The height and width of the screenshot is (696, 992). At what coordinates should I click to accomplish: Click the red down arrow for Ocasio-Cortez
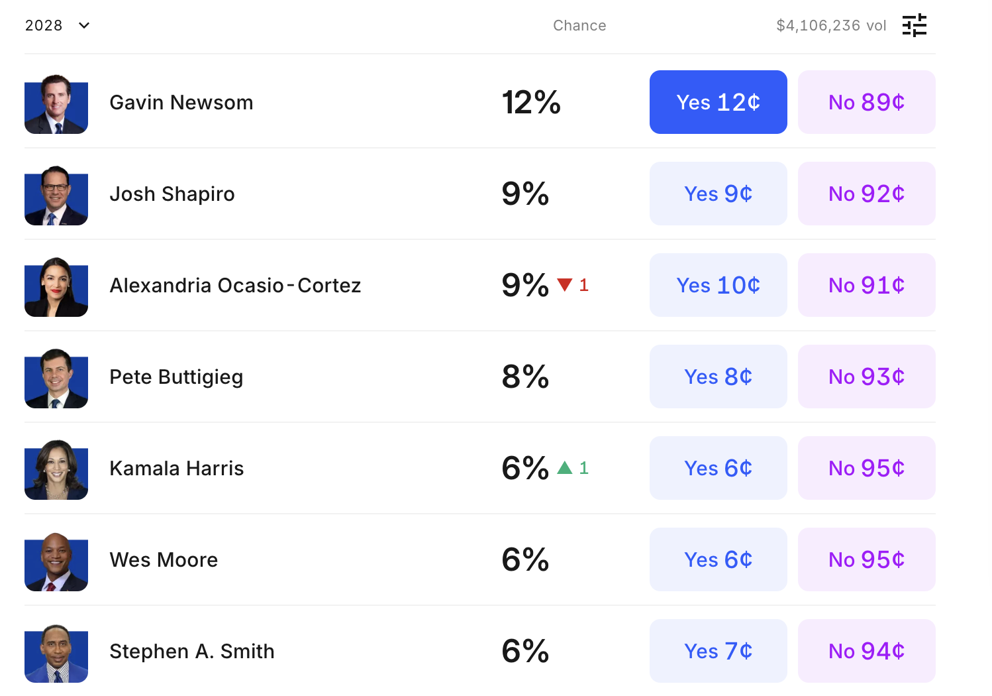(x=565, y=285)
